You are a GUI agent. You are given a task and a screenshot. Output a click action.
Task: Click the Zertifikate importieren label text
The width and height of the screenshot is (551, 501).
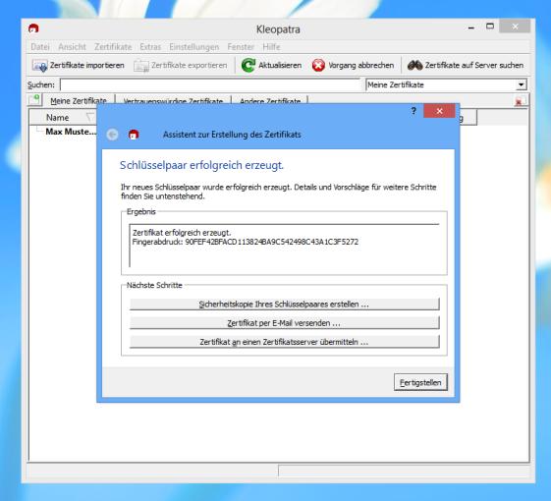tap(87, 66)
